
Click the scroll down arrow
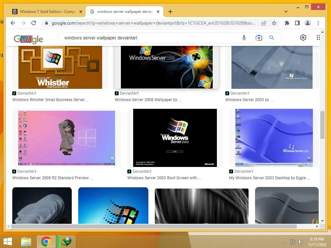(x=322, y=221)
